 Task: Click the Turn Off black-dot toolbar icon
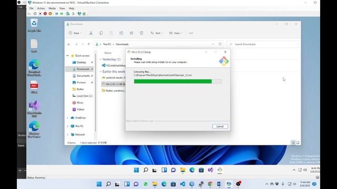point(40,14)
